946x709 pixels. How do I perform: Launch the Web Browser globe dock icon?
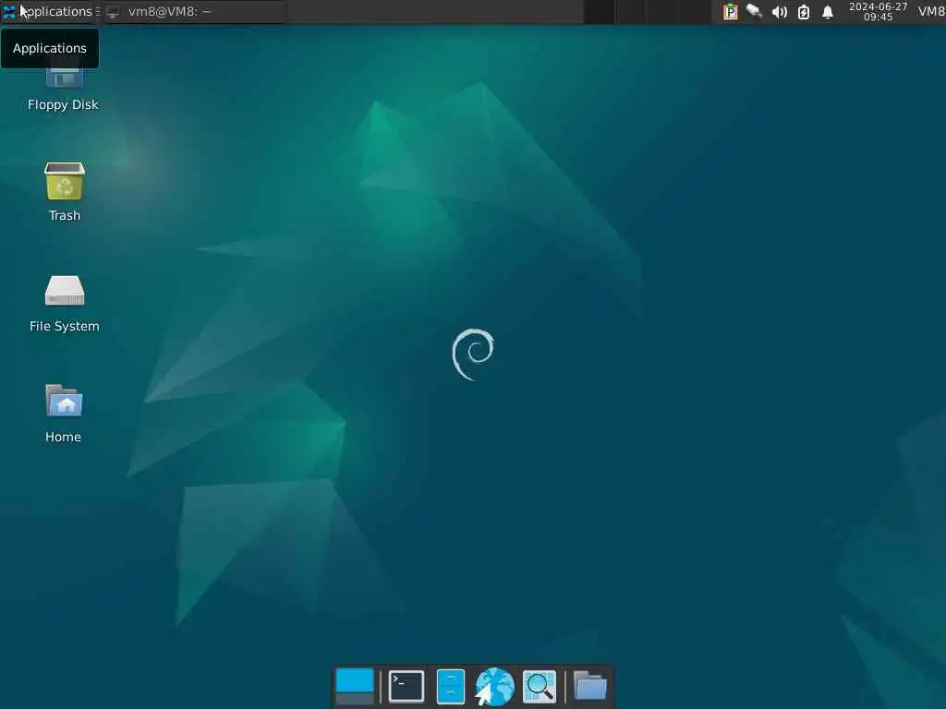pos(495,686)
